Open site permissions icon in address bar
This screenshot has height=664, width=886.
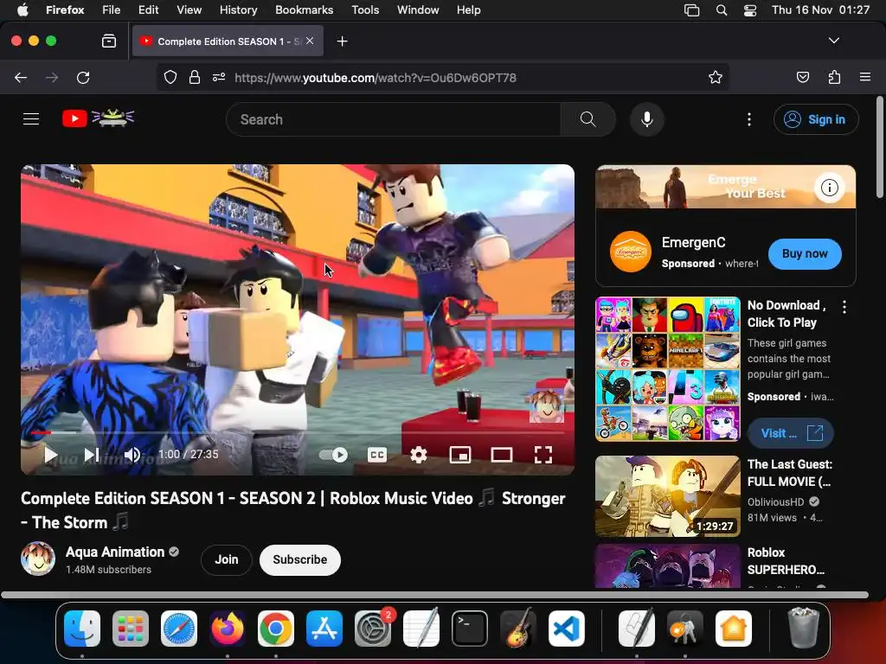pos(219,77)
